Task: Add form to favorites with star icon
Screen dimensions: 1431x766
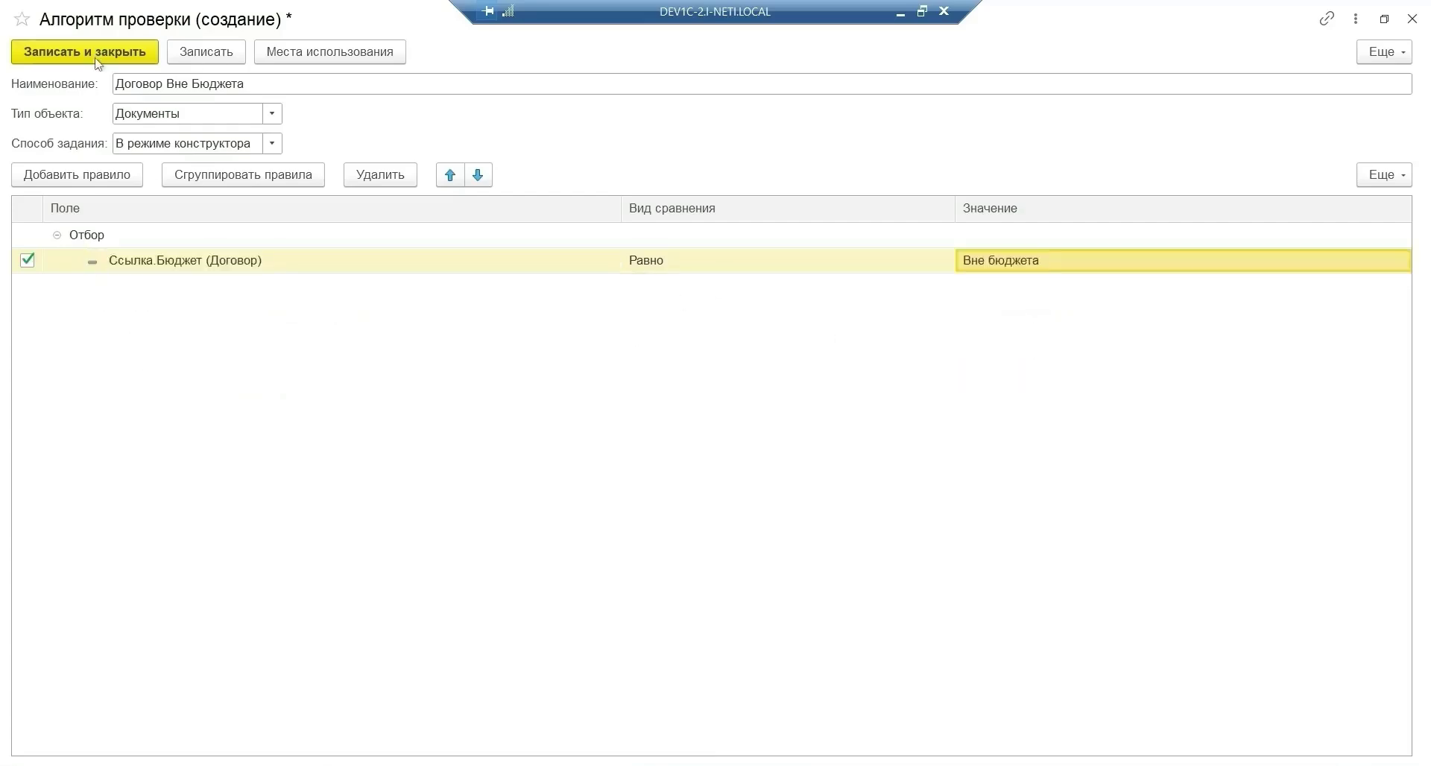Action: pyautogui.click(x=22, y=19)
